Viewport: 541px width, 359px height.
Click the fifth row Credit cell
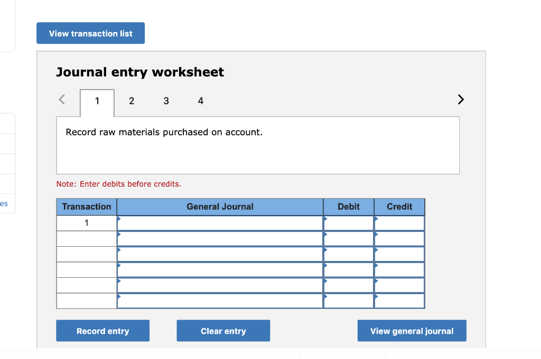pyautogui.click(x=399, y=285)
